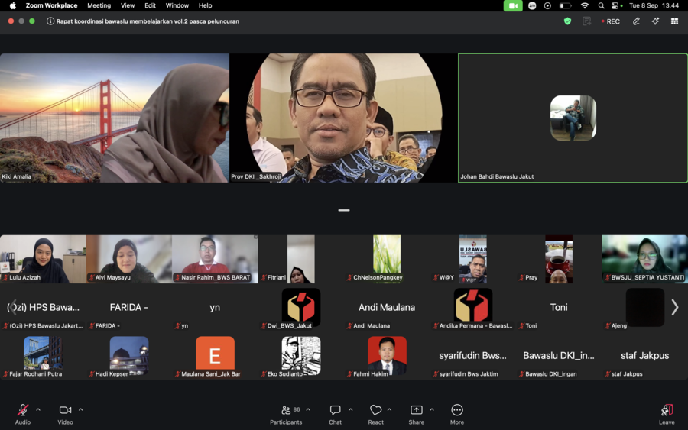Select Dwi_BWS_Jakut logo tile
Screen dimensions: 688x430
(x=301, y=307)
